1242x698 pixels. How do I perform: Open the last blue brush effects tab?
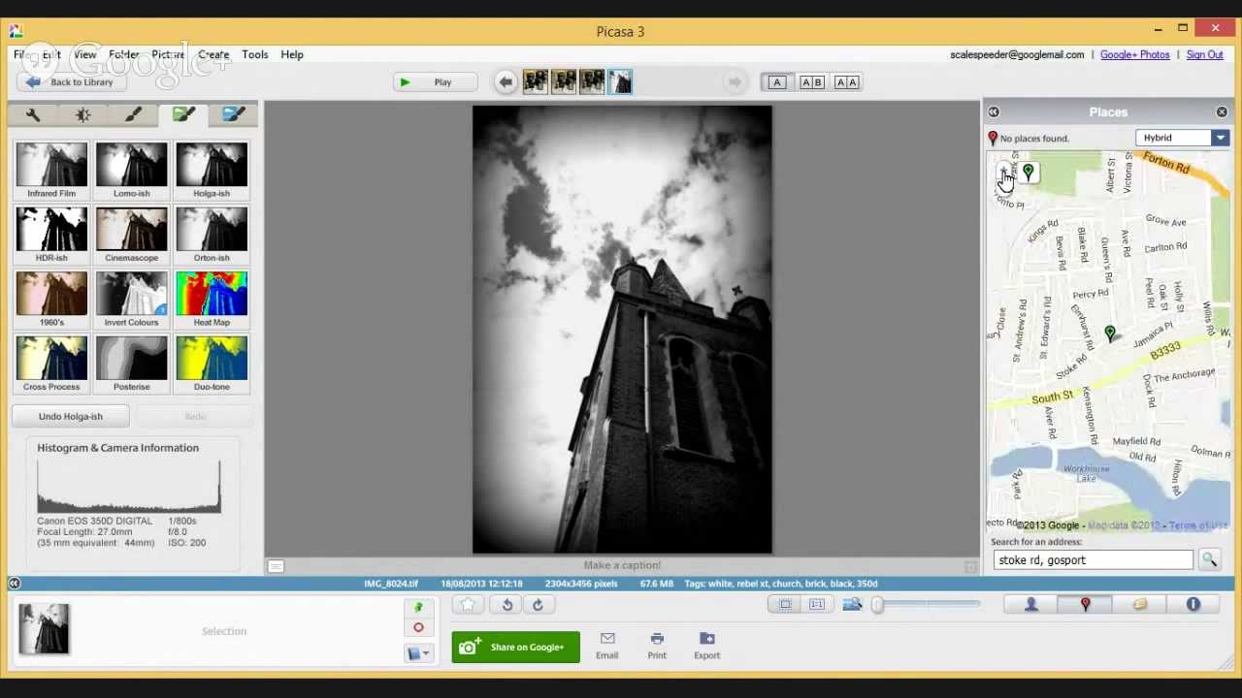point(233,115)
